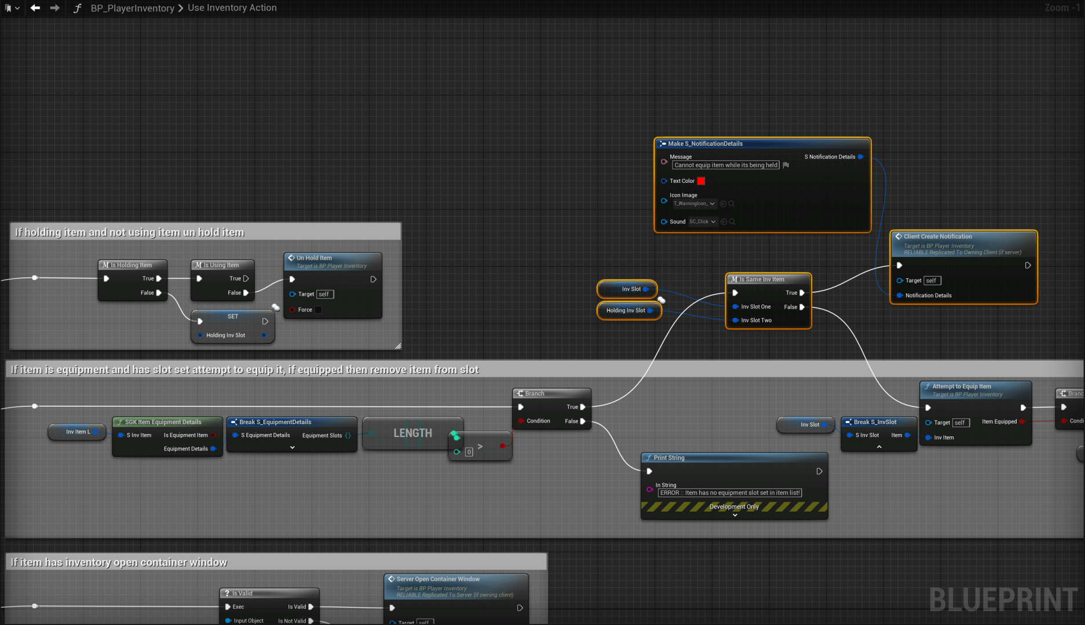Viewport: 1085px width, 625px height.
Task: Click the BP_PlayerInventory breadcrumb
Action: click(132, 8)
